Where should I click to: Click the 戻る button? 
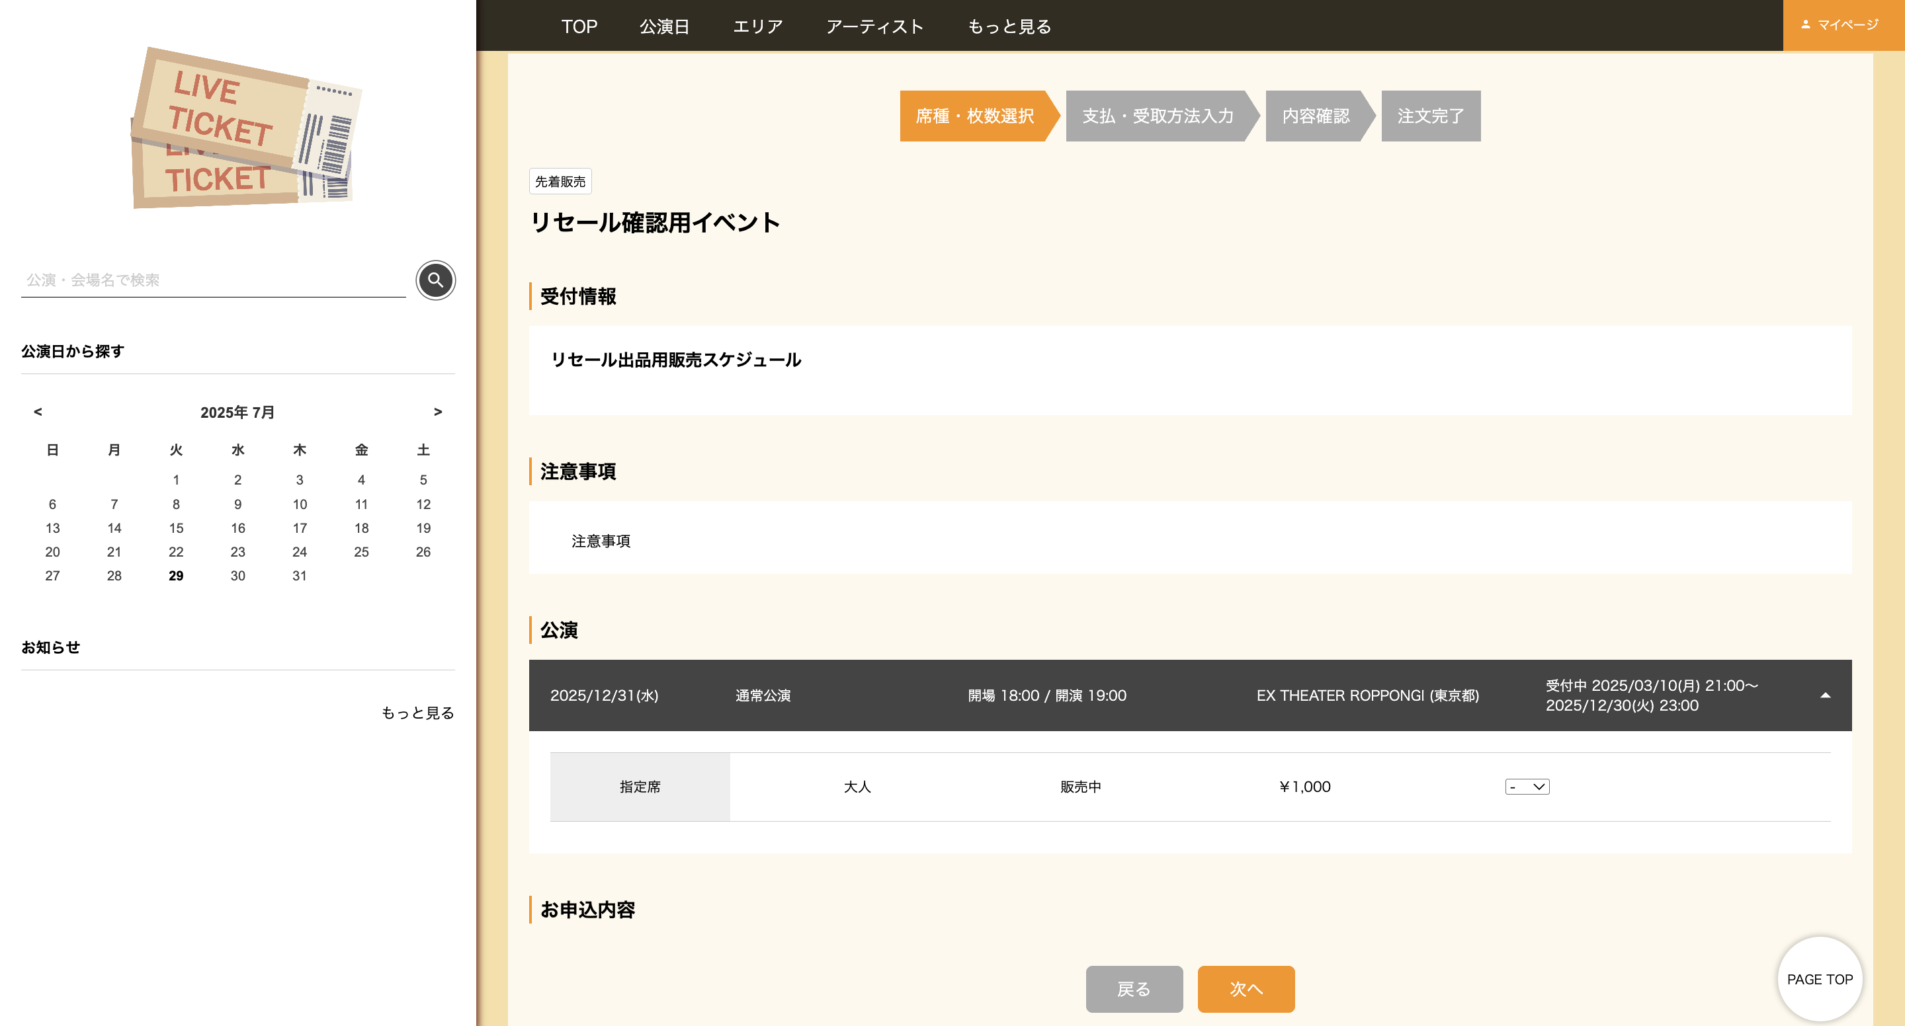click(x=1134, y=988)
